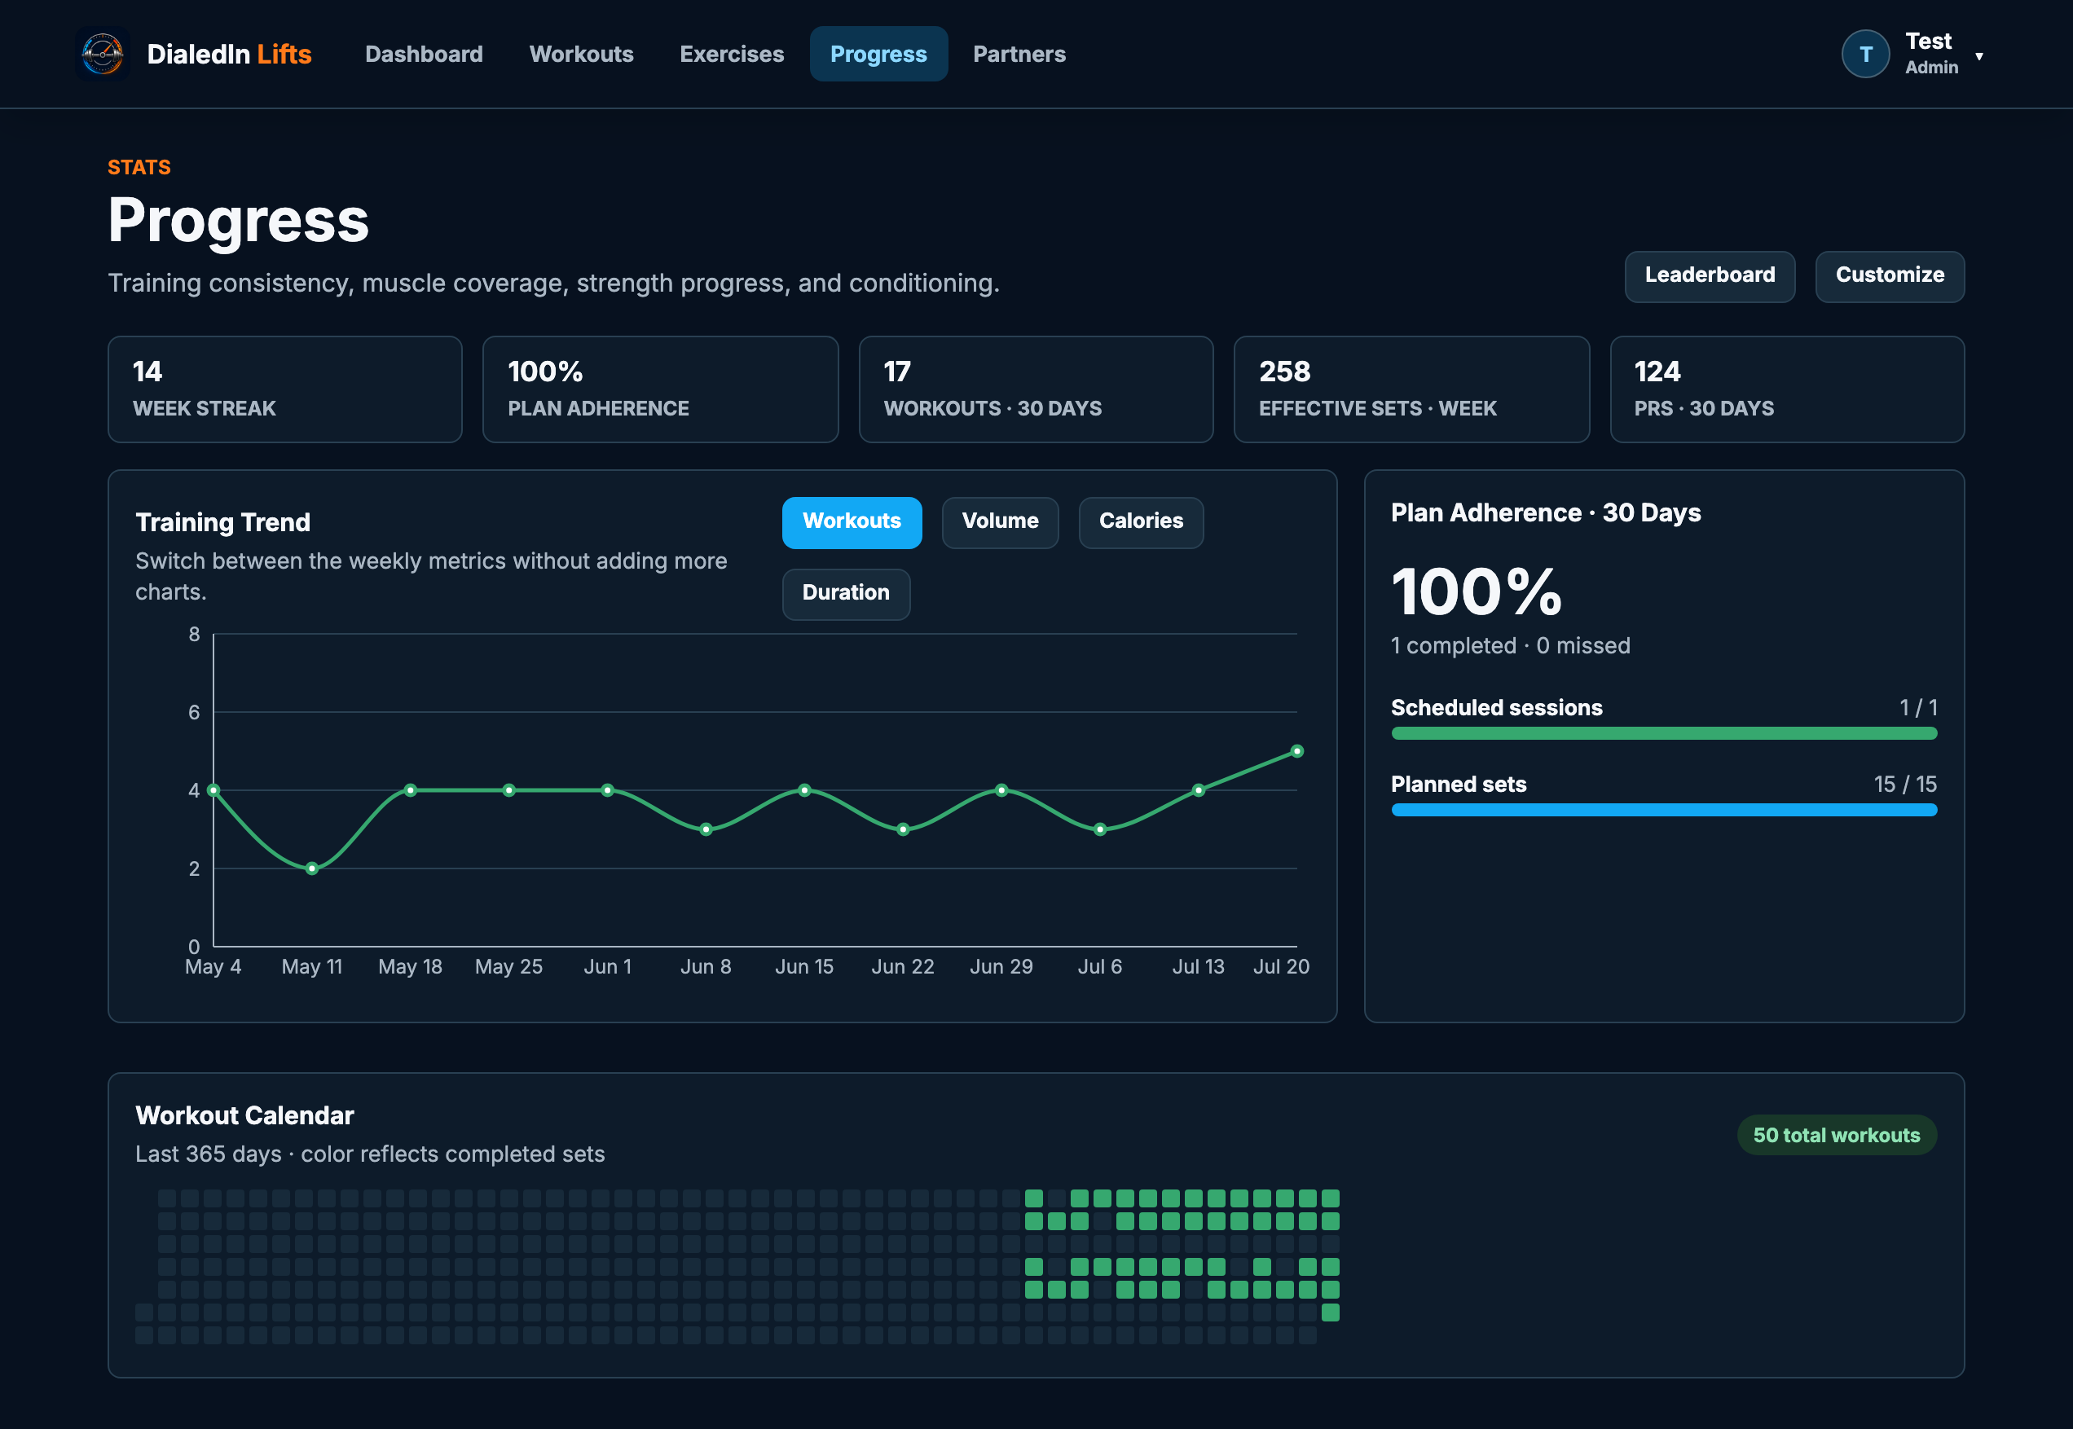The image size is (2073, 1429).
Task: Click the 124 PRs 30 Days card
Action: 1786,389
